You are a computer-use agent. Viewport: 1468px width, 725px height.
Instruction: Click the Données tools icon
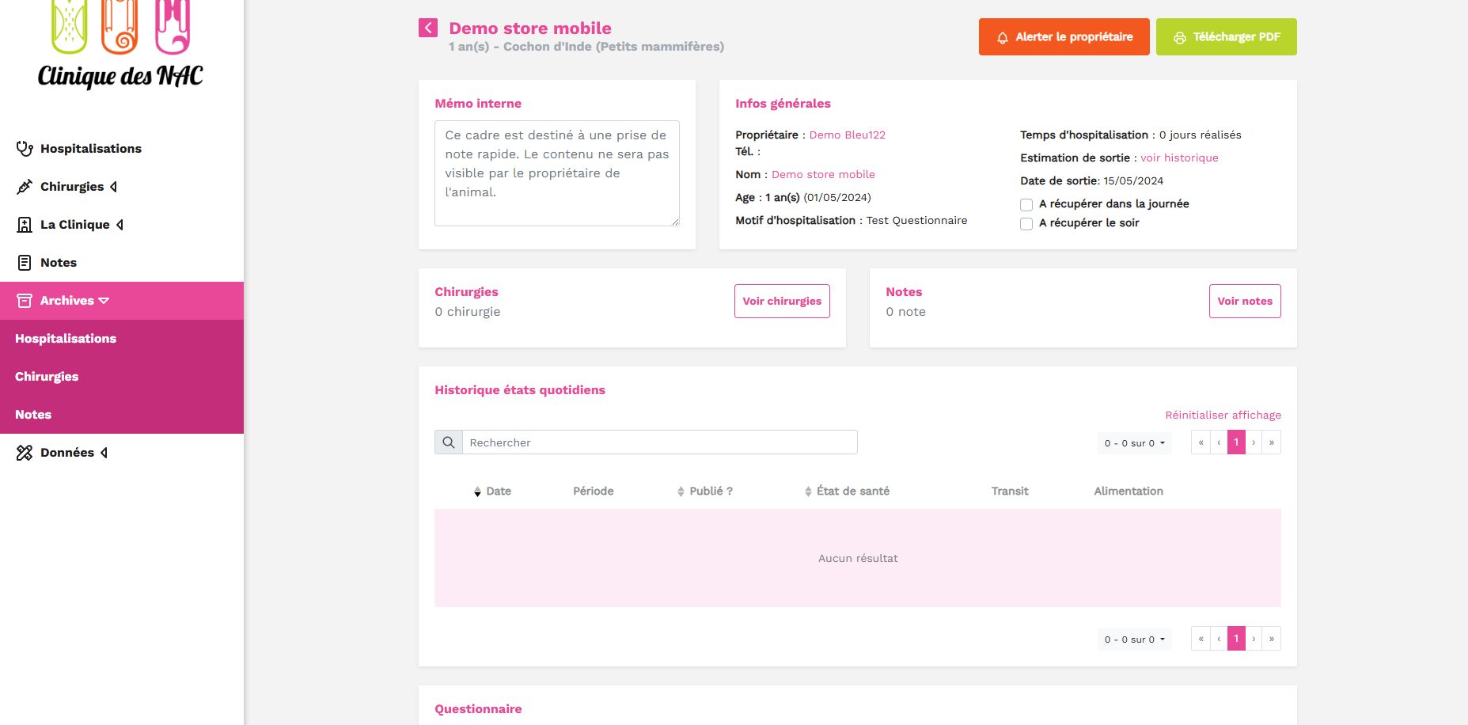[x=25, y=453]
